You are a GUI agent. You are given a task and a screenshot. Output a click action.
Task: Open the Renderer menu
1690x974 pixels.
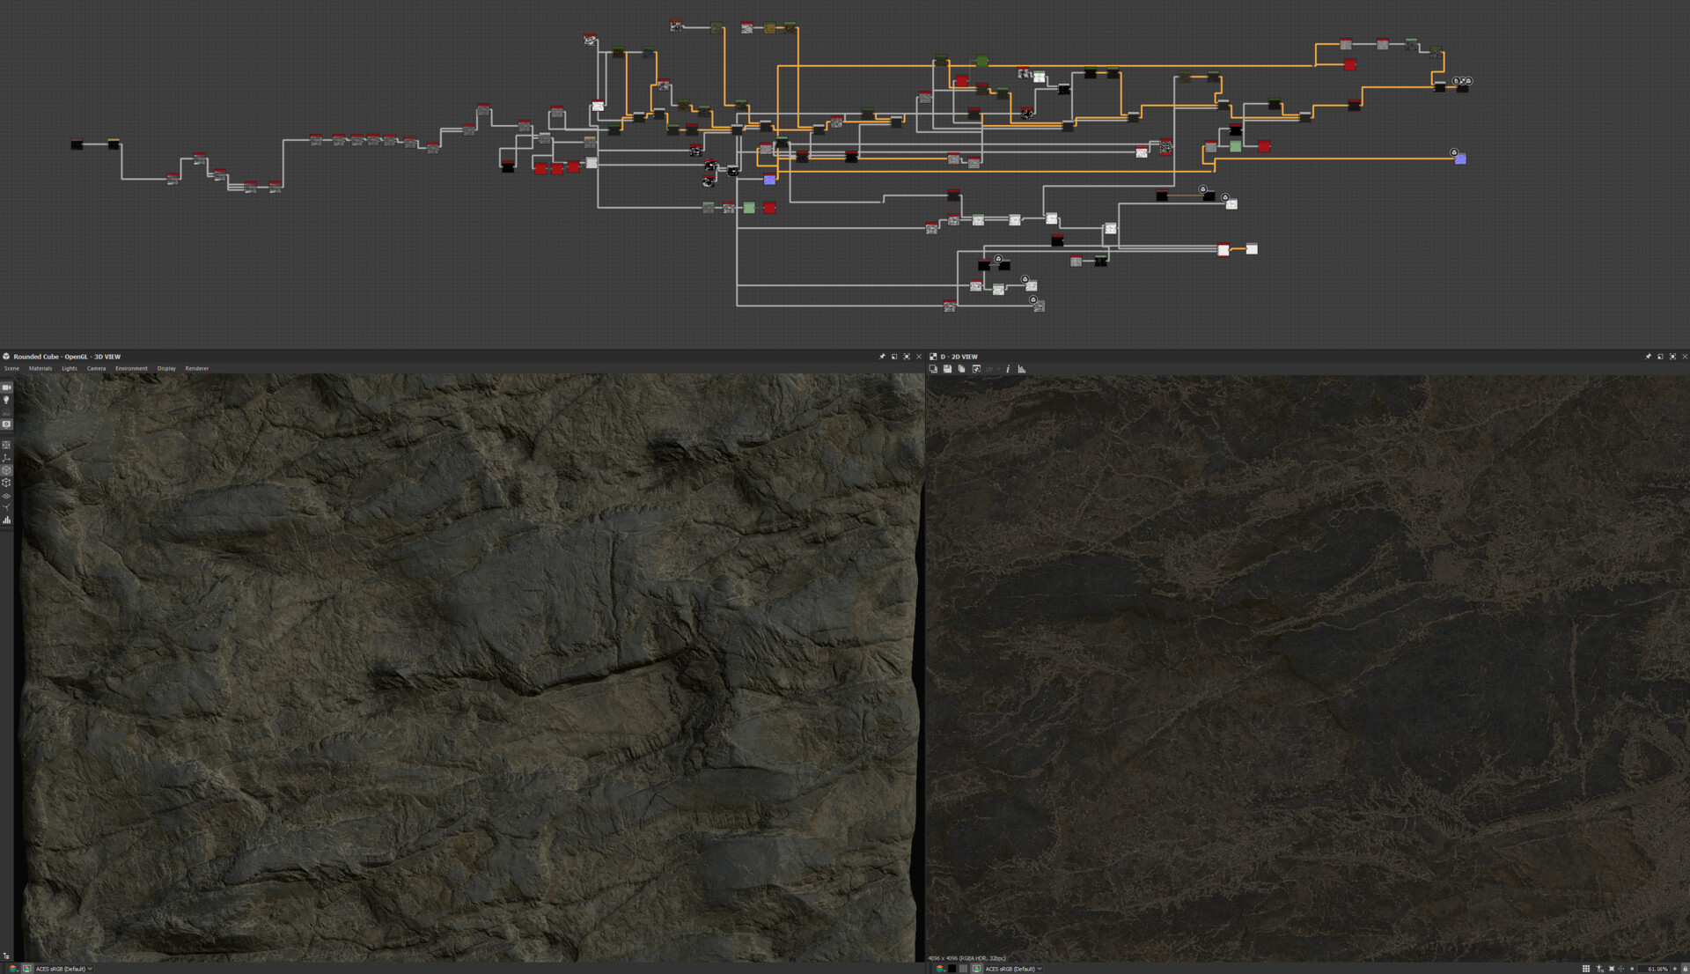tap(196, 368)
